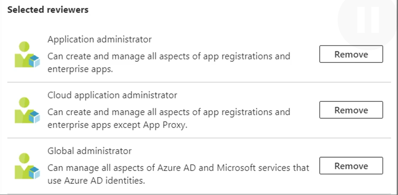Click the "enterprise apps except App Proxy." line
Screen dimensions: 398x195
pos(116,125)
